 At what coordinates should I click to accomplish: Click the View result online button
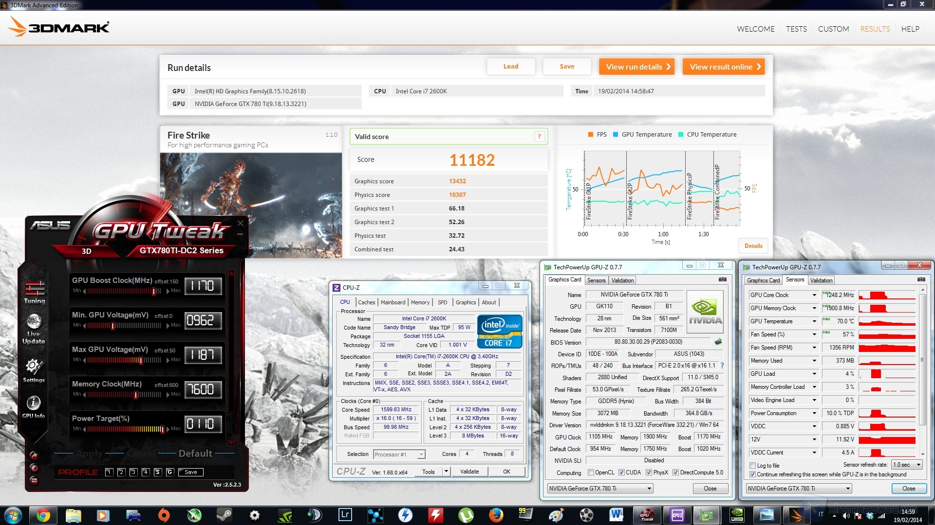[723, 67]
